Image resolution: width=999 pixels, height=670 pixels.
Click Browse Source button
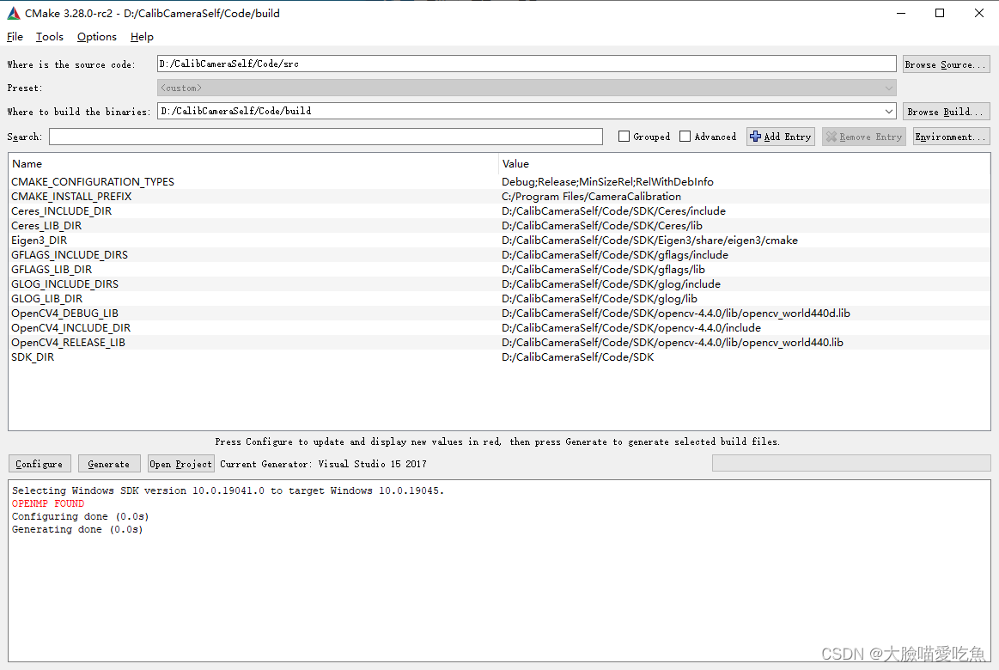click(x=946, y=64)
